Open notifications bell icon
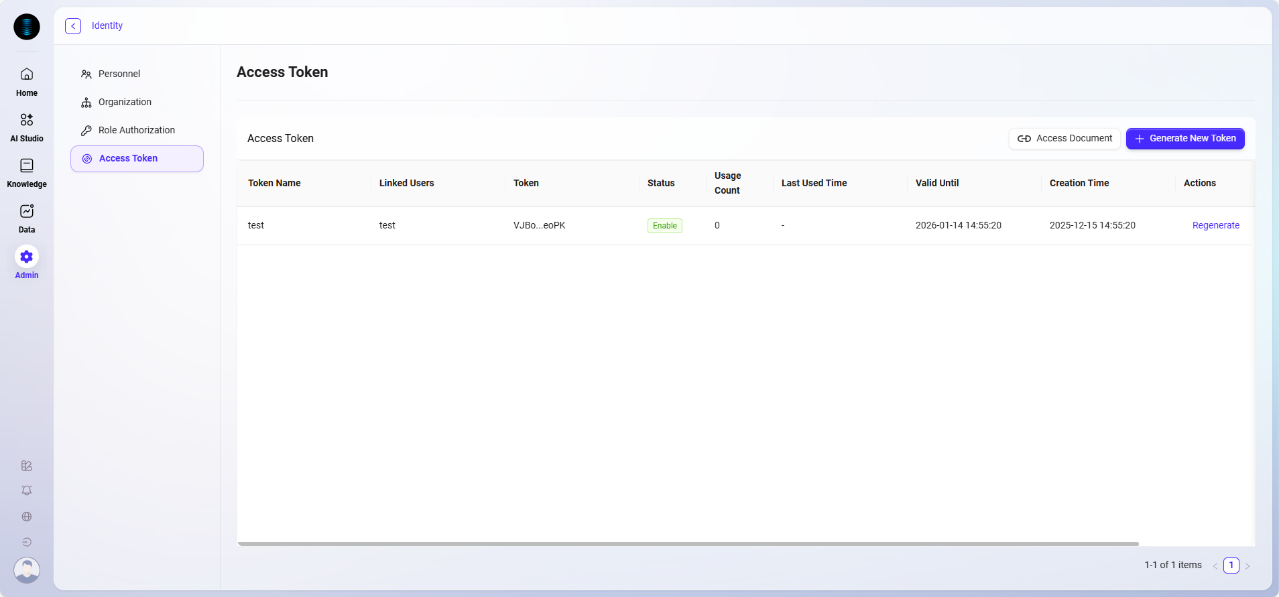This screenshot has width=1279, height=597. 27,490
